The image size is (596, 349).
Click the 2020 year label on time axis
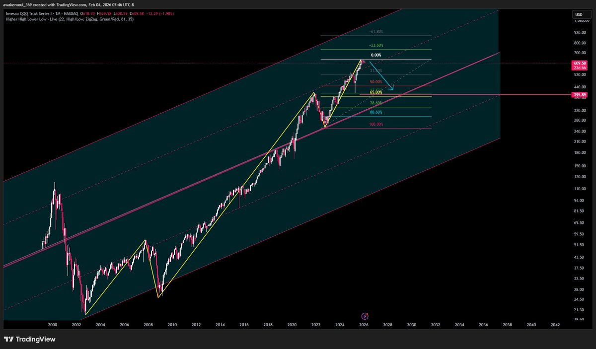[292, 325]
